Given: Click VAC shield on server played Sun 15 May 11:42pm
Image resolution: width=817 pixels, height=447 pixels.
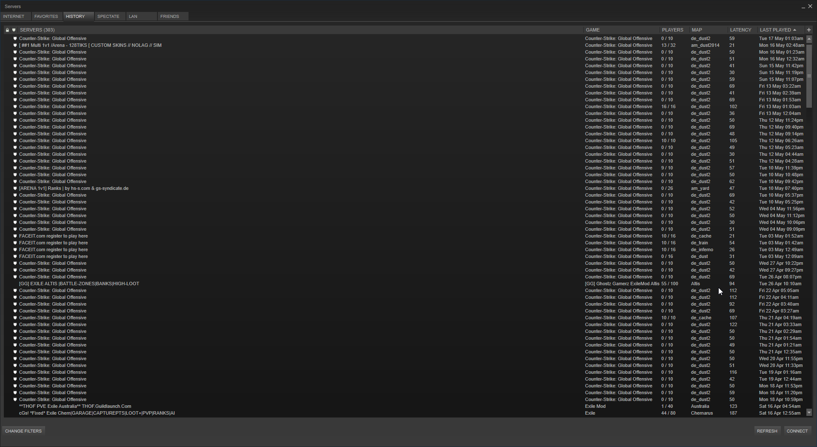Looking at the screenshot, I should (15, 66).
